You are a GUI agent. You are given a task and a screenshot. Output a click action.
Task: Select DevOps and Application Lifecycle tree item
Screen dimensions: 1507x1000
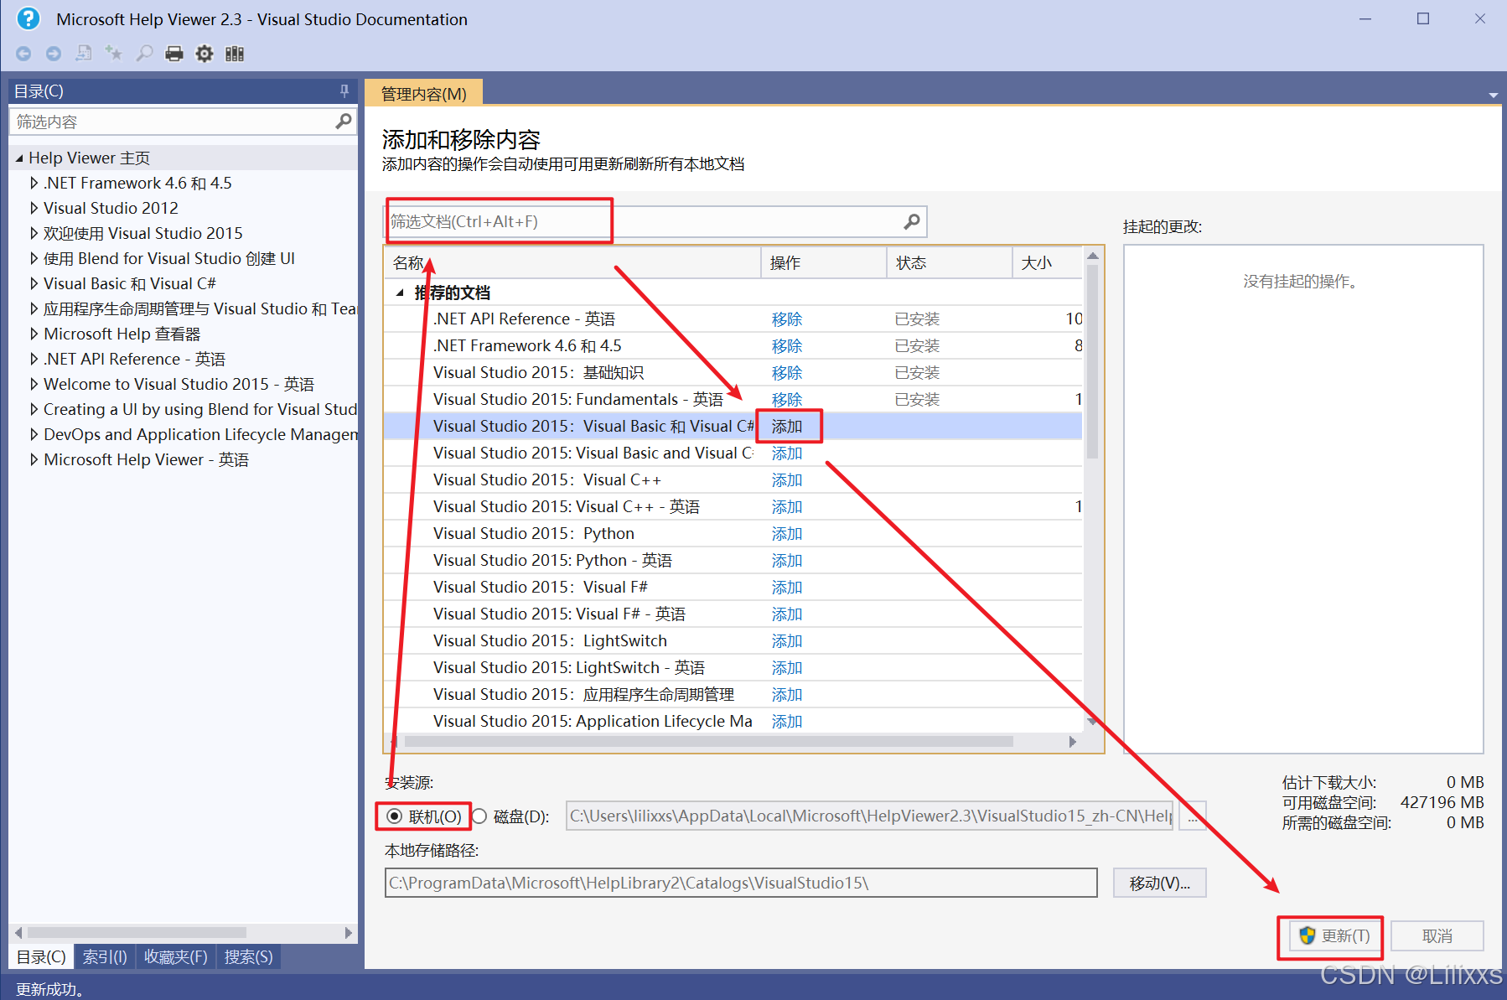click(x=200, y=434)
